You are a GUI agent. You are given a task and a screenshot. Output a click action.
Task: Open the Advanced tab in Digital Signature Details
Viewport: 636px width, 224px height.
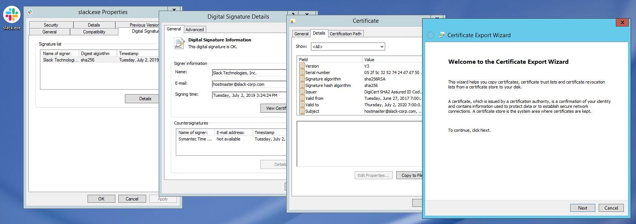194,30
